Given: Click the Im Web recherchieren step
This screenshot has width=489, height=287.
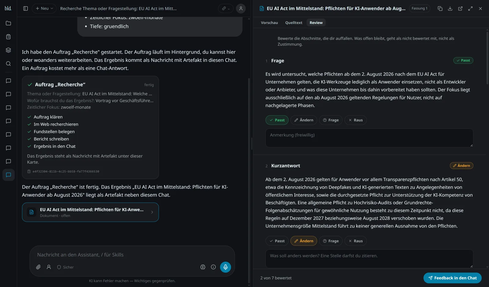Looking at the screenshot, I should coord(56,124).
